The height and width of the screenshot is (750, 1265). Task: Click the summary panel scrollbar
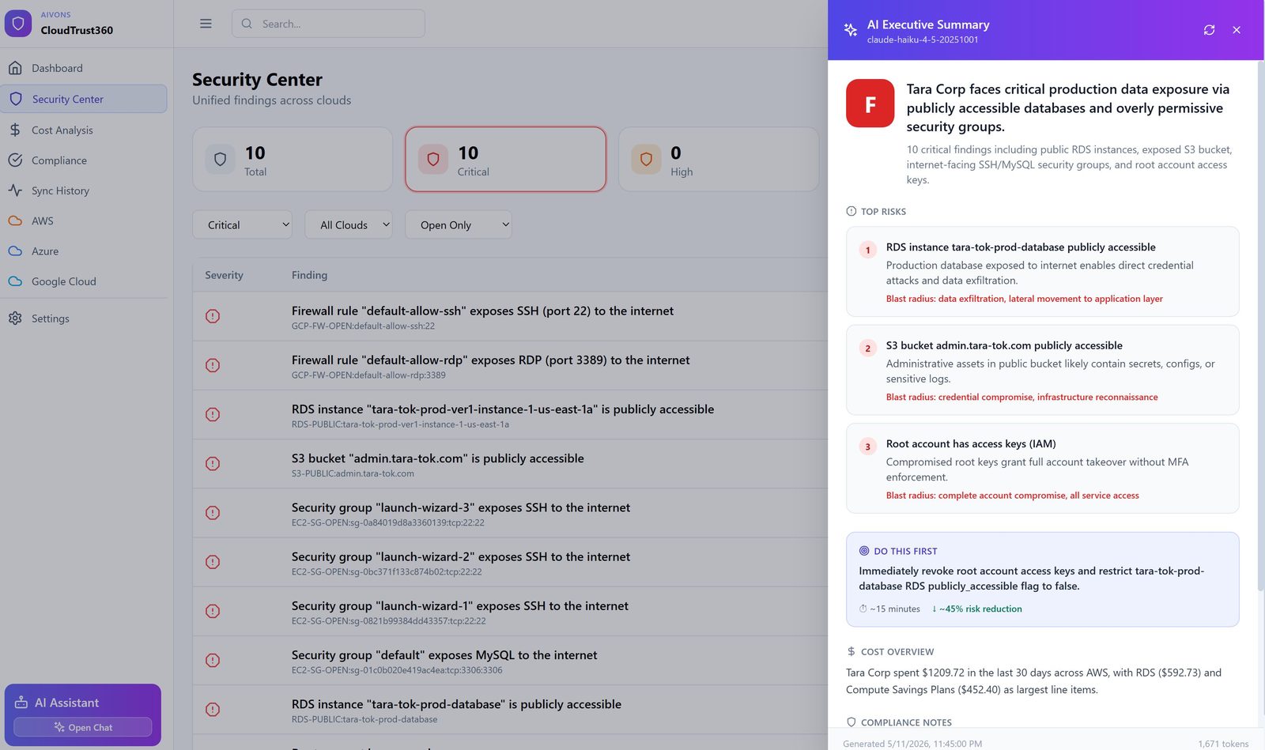tap(1259, 326)
